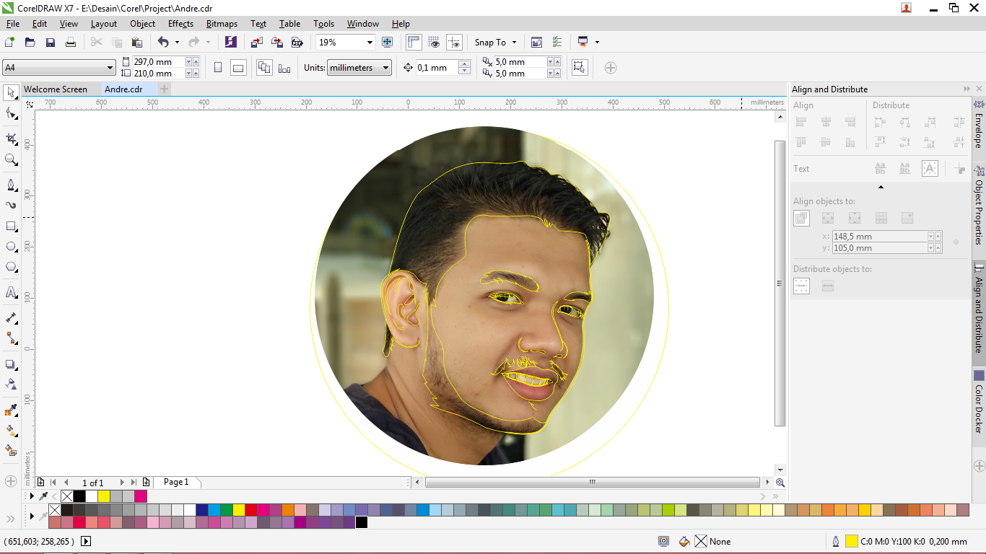Click the Import icon
The height and width of the screenshot is (554, 986).
point(257,43)
